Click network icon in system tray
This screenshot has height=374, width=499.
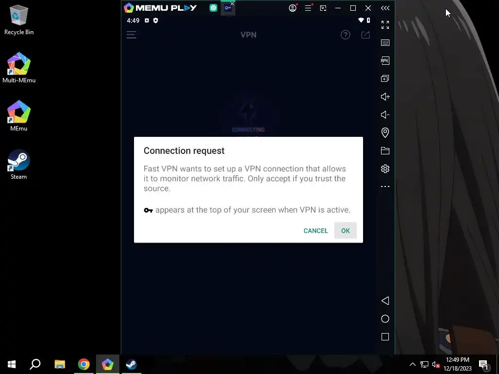424,364
